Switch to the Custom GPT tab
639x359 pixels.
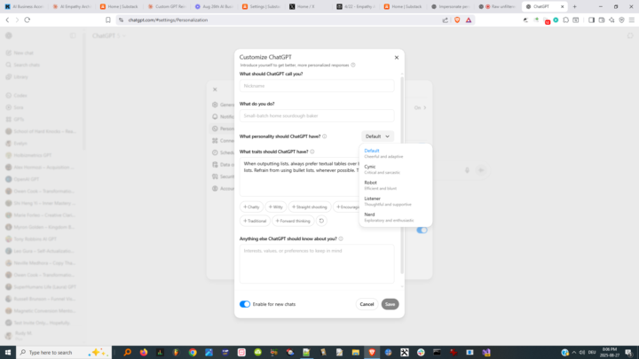(167, 6)
